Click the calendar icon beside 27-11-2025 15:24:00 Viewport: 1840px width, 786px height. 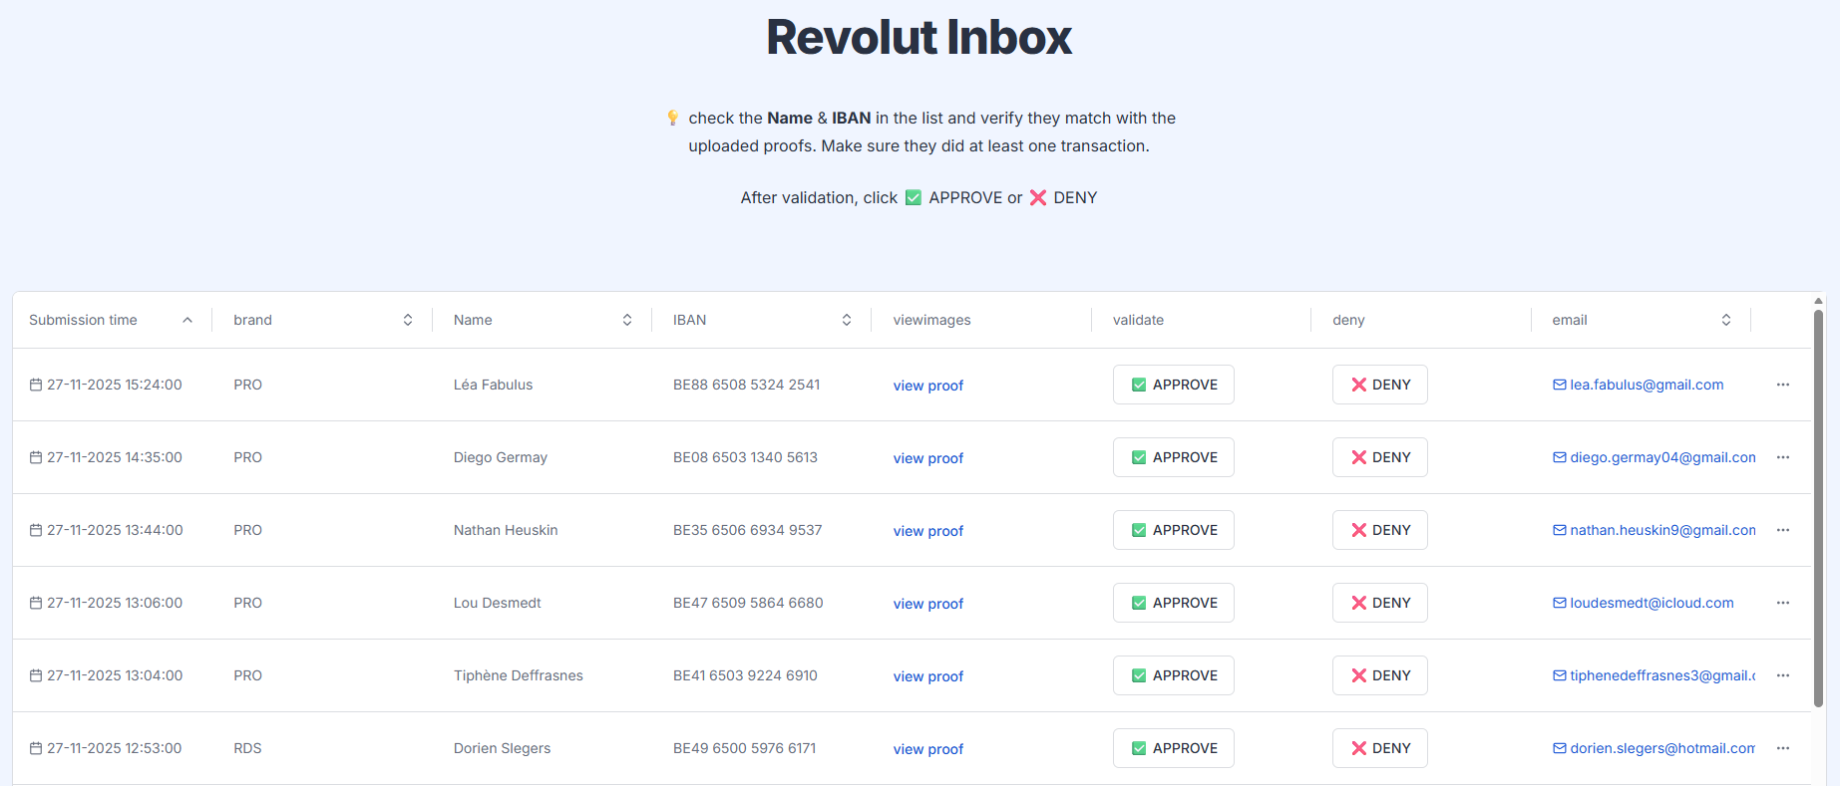36,385
